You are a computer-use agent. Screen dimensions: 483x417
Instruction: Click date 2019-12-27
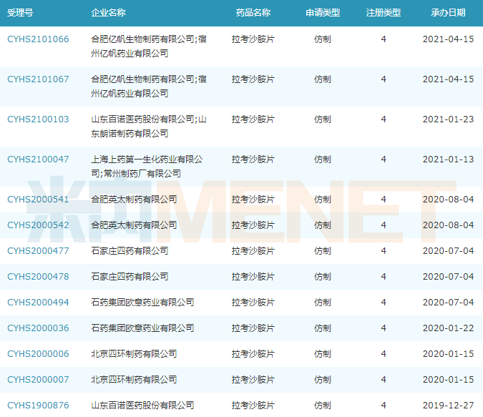tap(448, 405)
